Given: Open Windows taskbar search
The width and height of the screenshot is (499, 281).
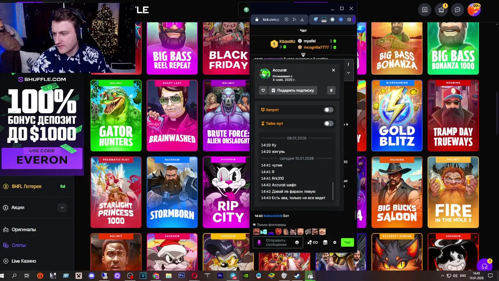Looking at the screenshot, I should [14, 276].
